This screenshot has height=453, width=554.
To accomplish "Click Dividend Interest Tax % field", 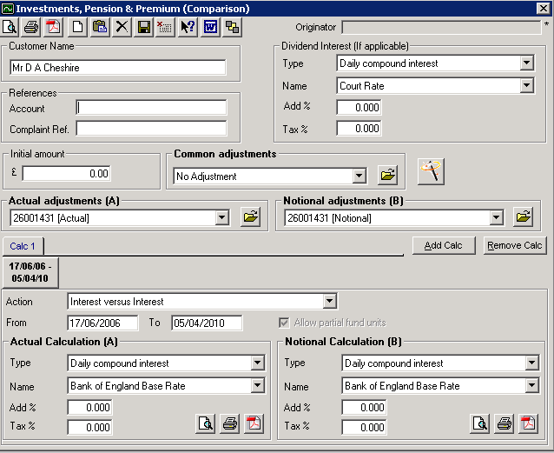I will tap(359, 128).
